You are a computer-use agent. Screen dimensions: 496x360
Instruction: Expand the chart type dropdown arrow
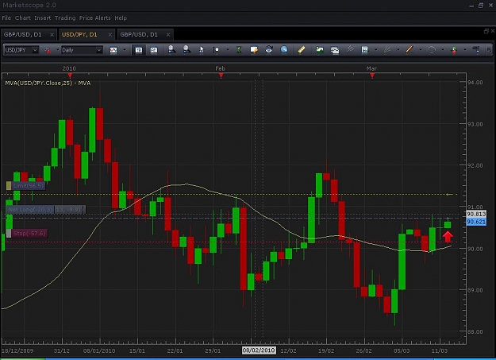tap(125, 50)
